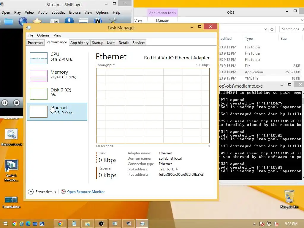This screenshot has width=304, height=228.
Task: Select the Application Tools ribbon tab in Explorer
Action: click(162, 13)
